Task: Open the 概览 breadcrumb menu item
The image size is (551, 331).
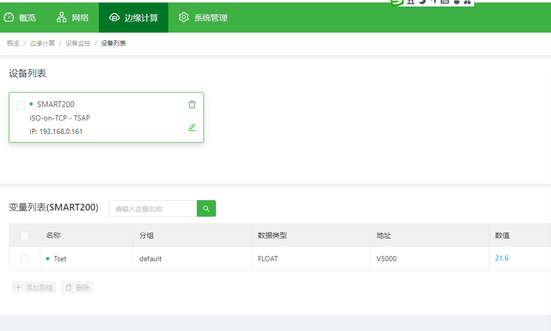Action: [12, 43]
